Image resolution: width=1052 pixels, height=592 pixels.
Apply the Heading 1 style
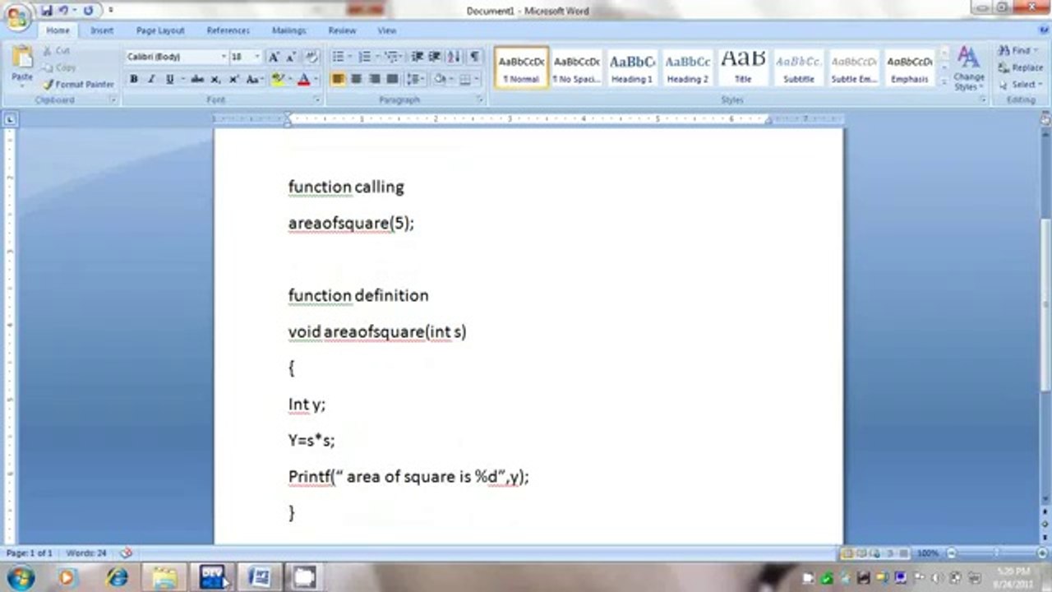632,67
